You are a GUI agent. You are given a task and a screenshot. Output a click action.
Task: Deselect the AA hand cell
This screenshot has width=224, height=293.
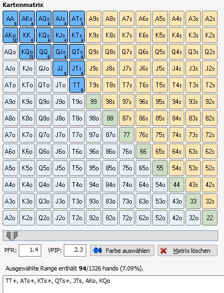11,19
